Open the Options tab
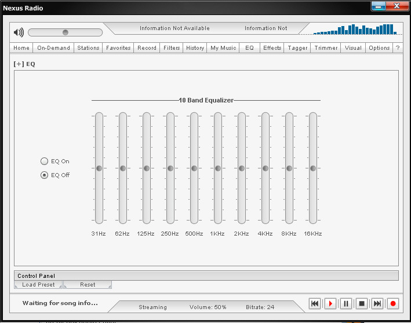Viewport: 411px width, 323px height. coord(379,48)
